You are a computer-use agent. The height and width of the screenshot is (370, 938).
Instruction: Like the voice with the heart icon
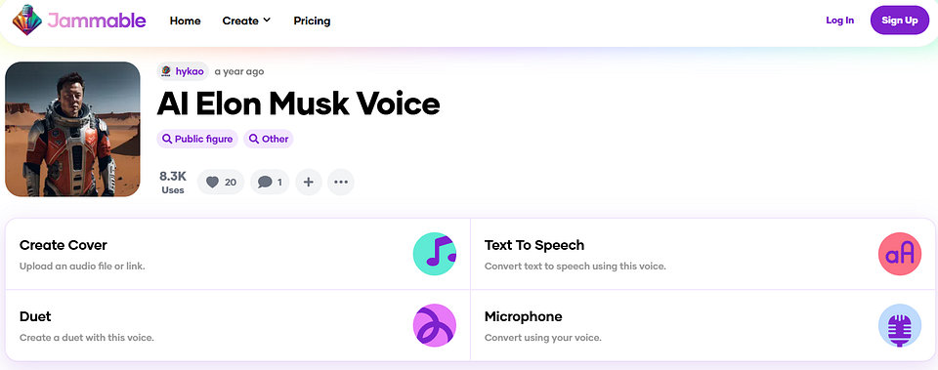point(221,183)
